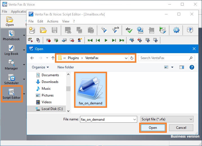Open the ? help menu

coord(74,21)
